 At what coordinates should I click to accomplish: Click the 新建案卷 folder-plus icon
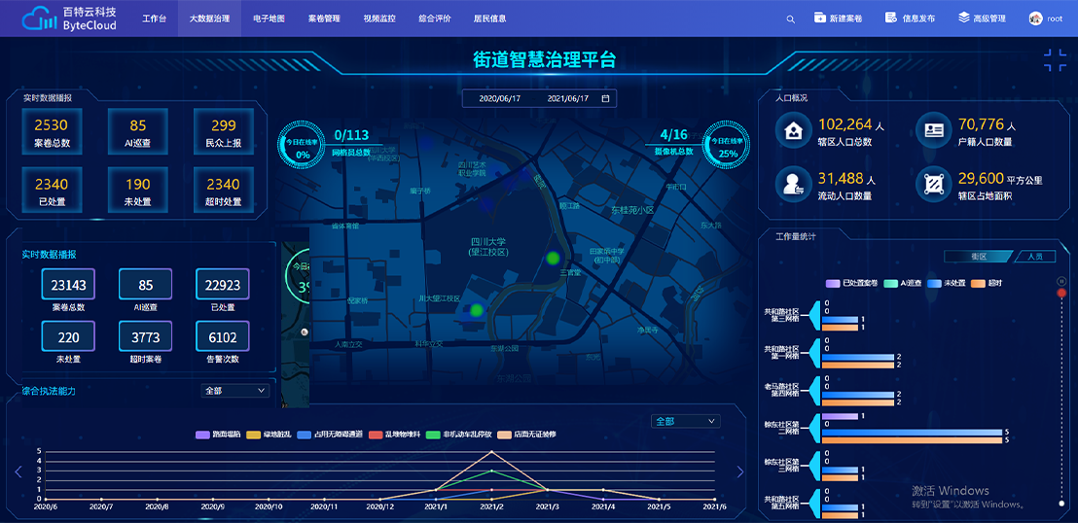click(820, 18)
